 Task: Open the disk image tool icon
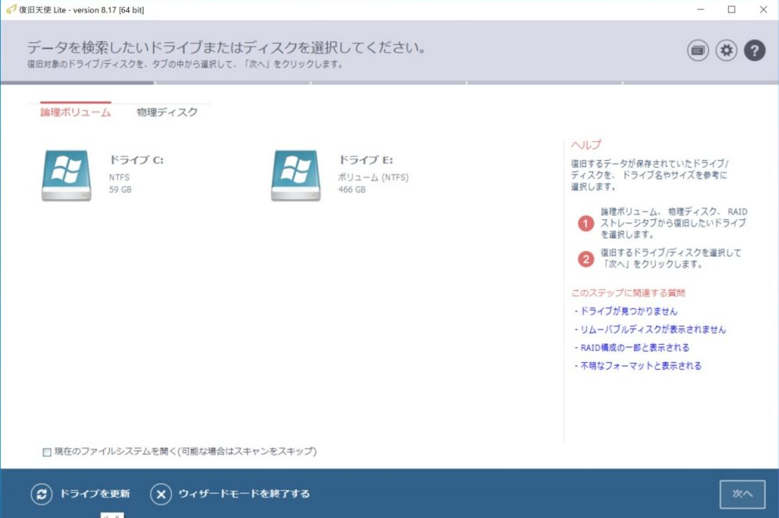click(698, 51)
